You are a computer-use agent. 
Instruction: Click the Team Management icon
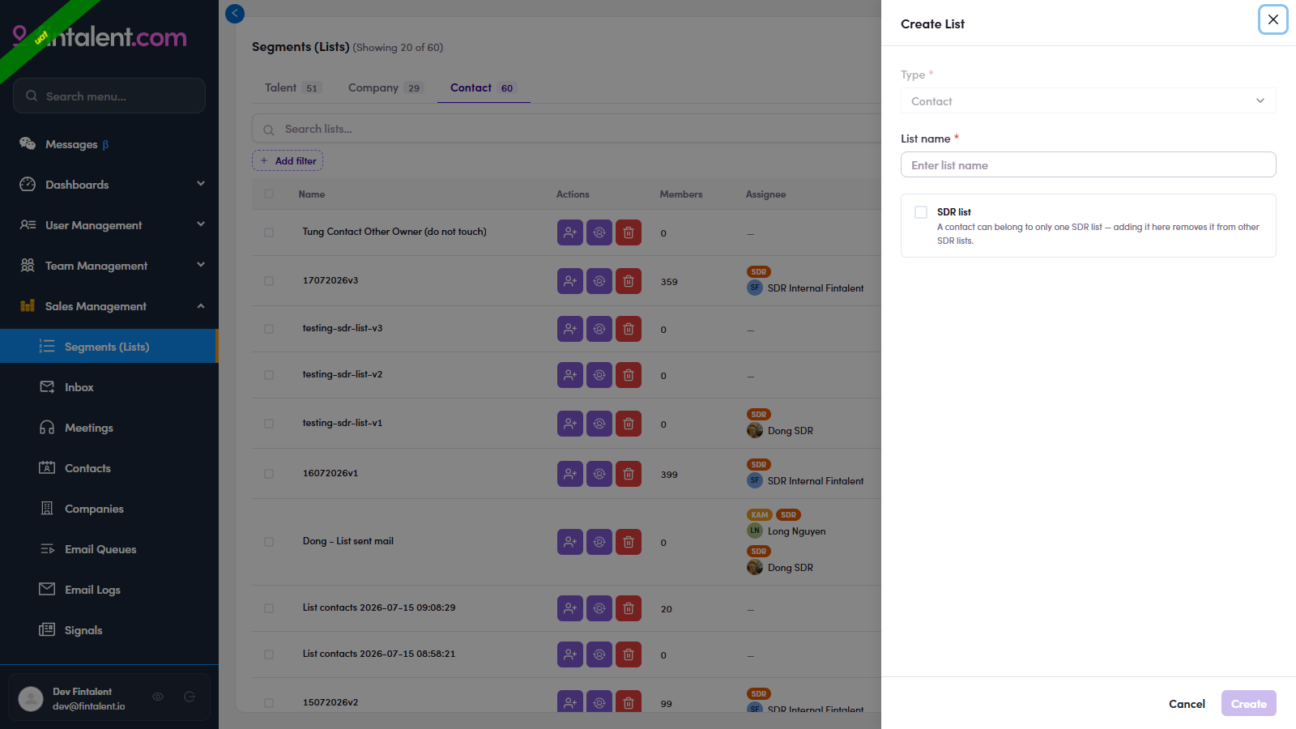coord(28,265)
